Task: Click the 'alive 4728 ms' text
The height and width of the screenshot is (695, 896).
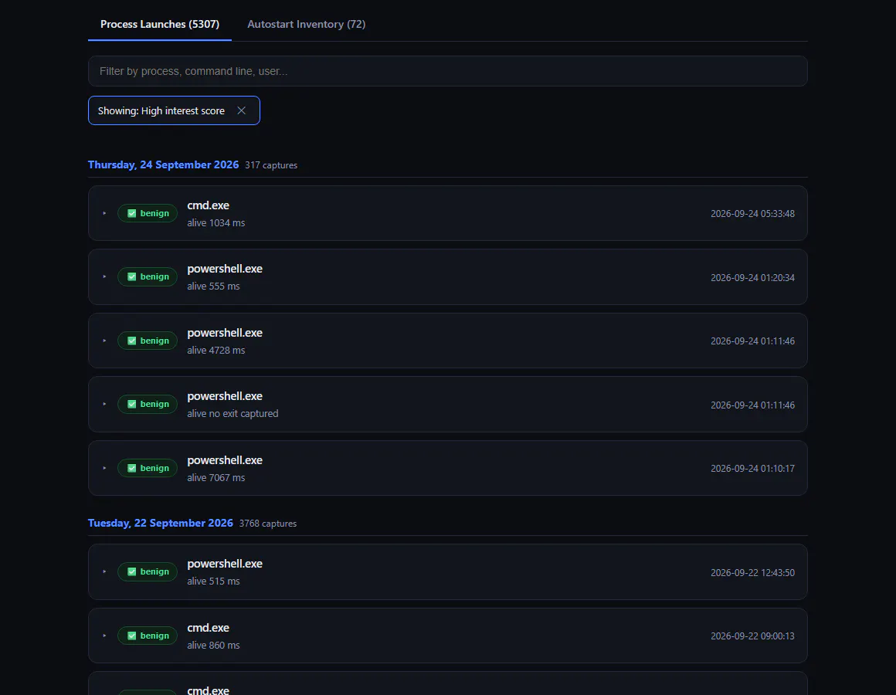Action: [216, 350]
